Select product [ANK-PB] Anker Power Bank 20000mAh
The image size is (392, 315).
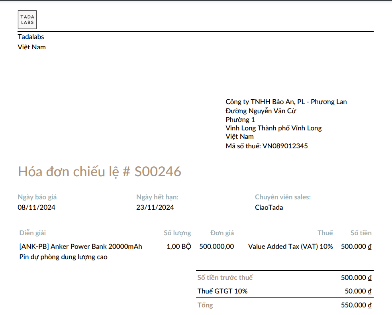pos(80,246)
